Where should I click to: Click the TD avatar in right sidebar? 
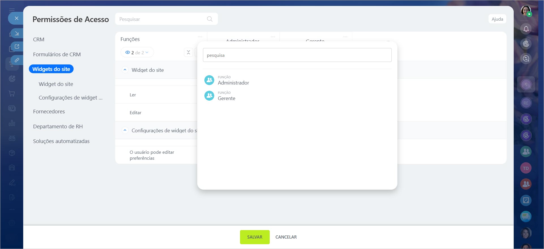(x=526, y=168)
